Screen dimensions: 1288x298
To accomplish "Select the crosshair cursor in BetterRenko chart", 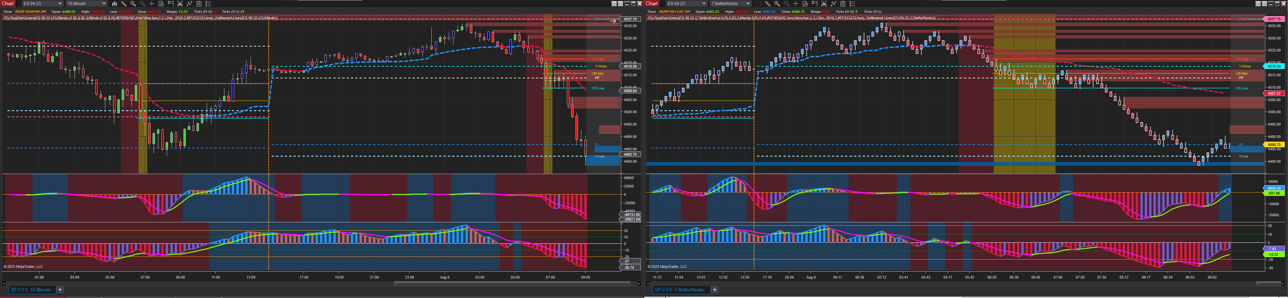I will (796, 3).
